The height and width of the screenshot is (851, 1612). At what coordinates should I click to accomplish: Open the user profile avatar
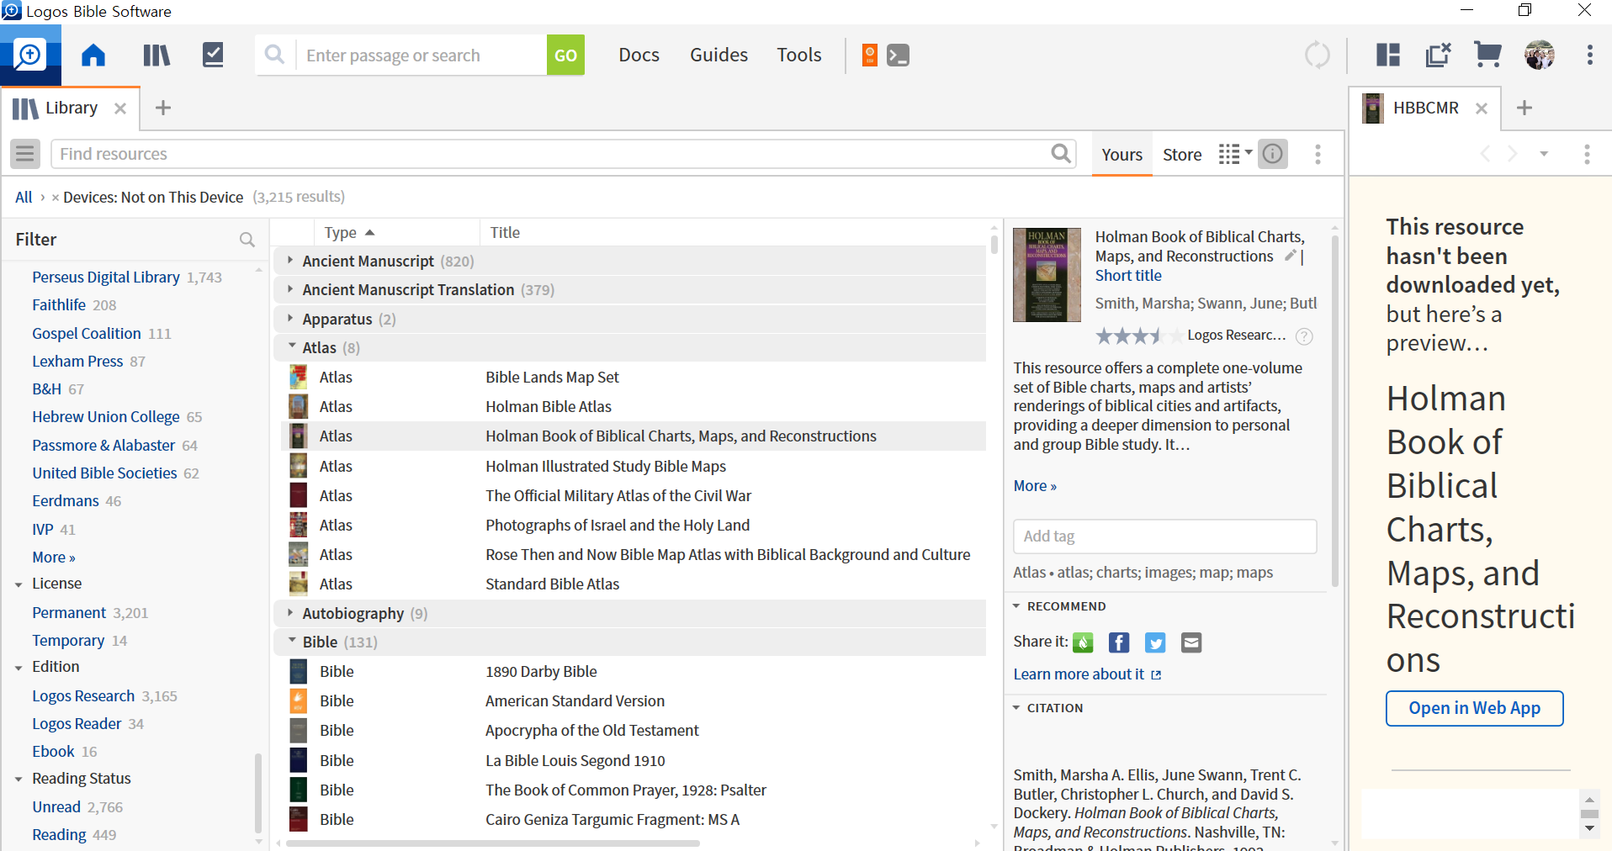coord(1540,55)
